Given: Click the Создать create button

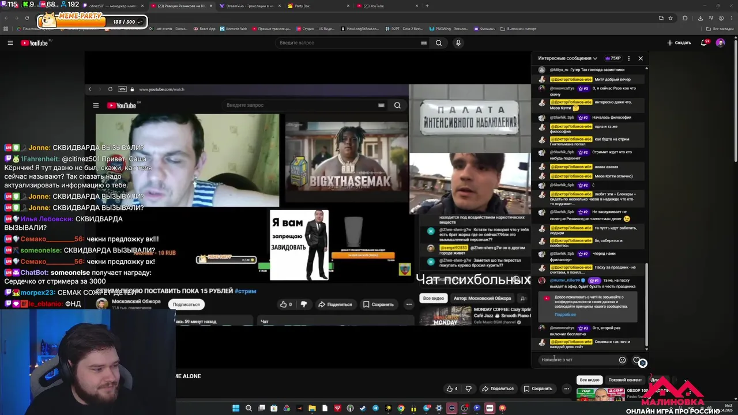Looking at the screenshot, I should (x=679, y=43).
